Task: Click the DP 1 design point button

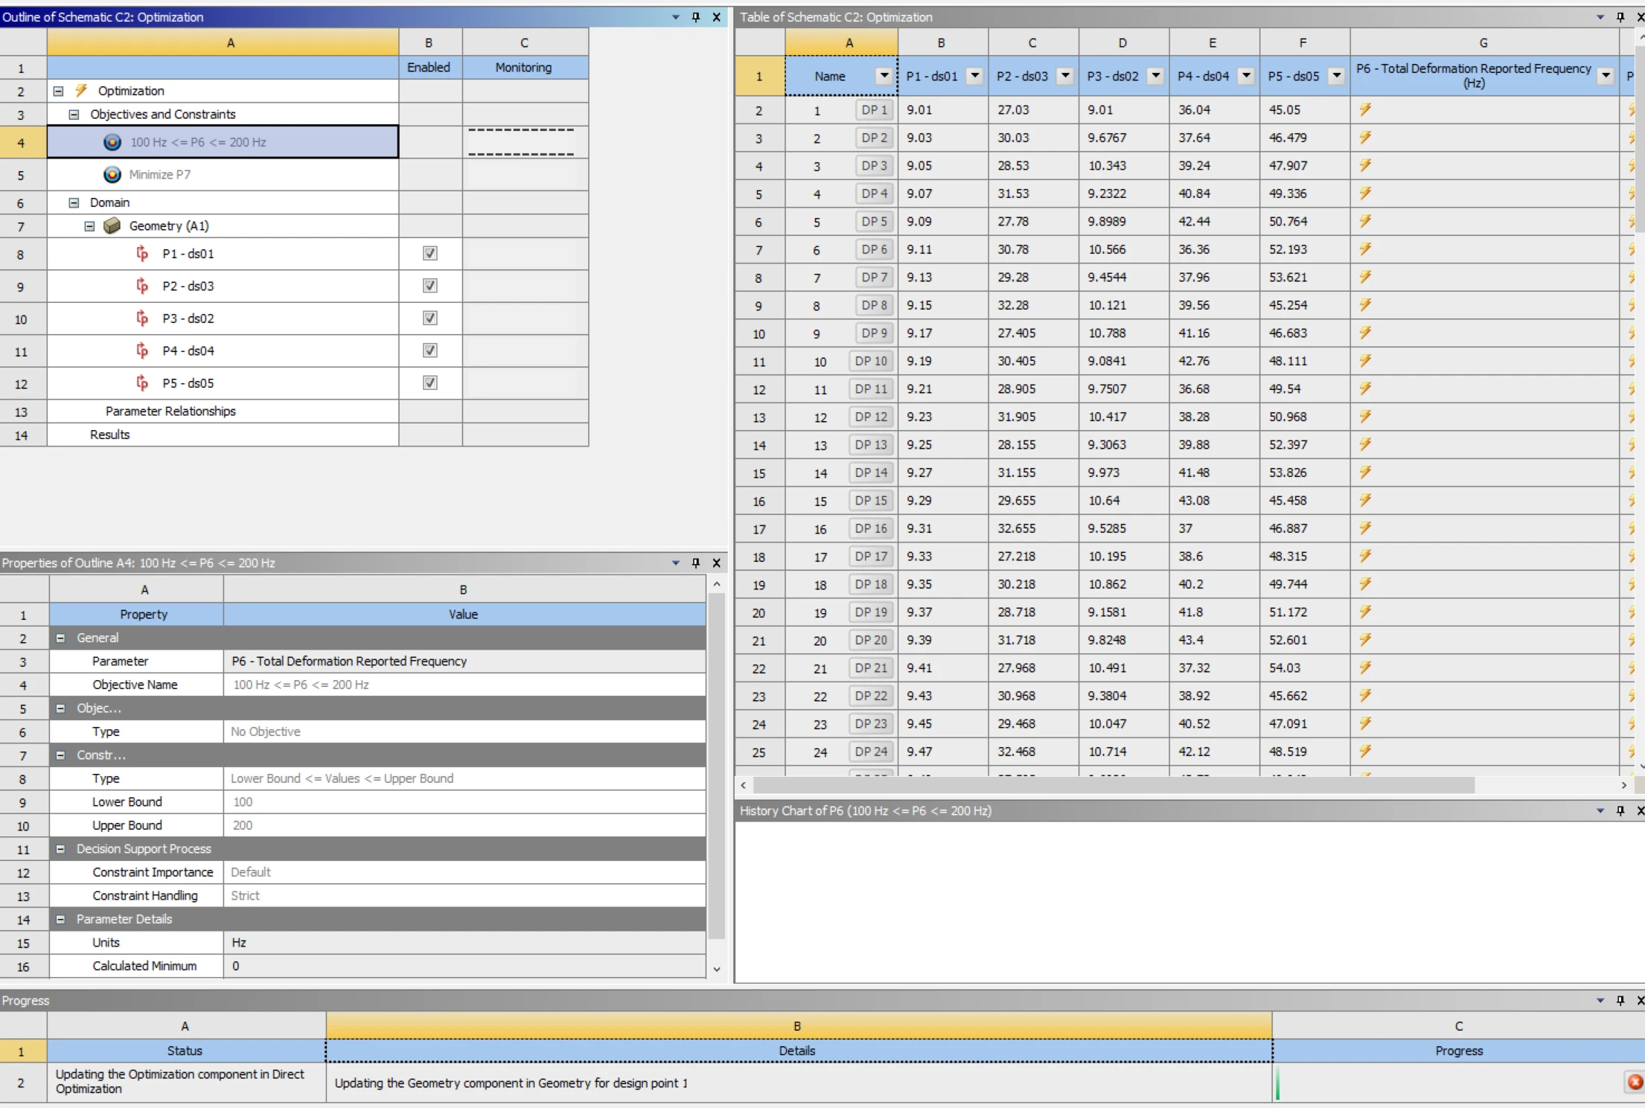Action: (874, 109)
